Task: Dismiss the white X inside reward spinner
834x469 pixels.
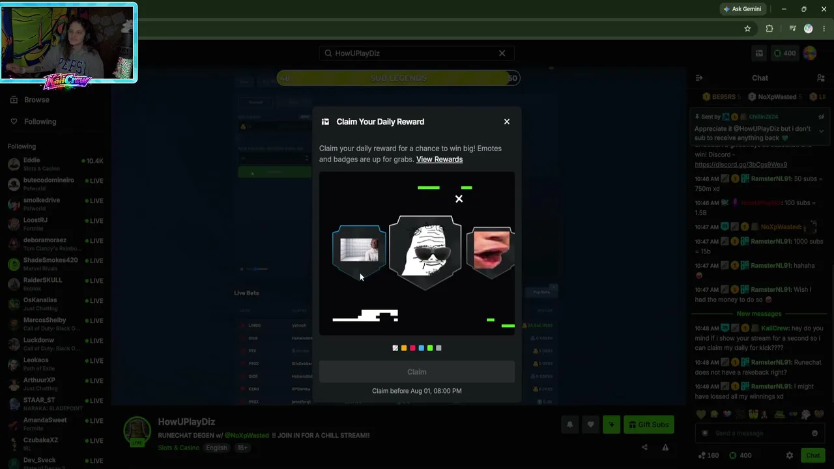Action: coord(459,199)
